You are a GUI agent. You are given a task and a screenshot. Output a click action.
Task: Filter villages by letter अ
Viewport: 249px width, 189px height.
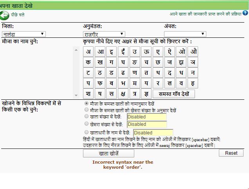tap(88, 52)
